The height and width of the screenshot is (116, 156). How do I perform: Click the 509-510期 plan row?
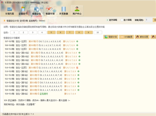click(x=41, y=49)
